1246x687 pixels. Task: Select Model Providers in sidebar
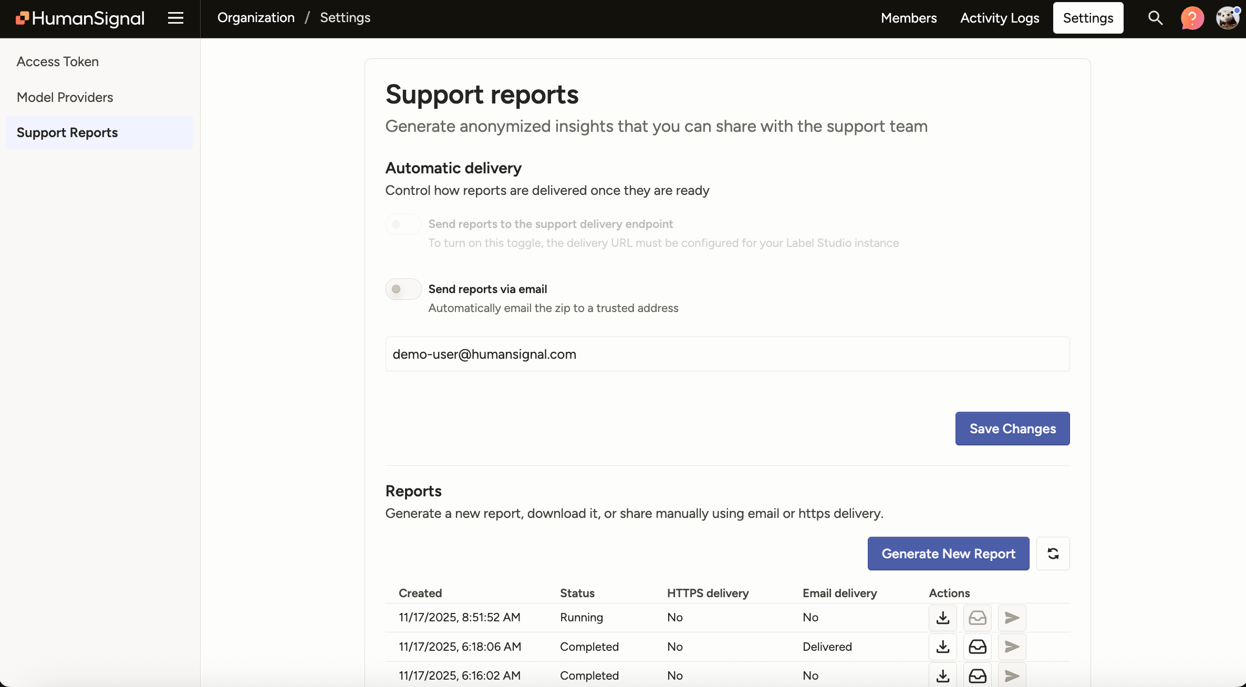[65, 97]
